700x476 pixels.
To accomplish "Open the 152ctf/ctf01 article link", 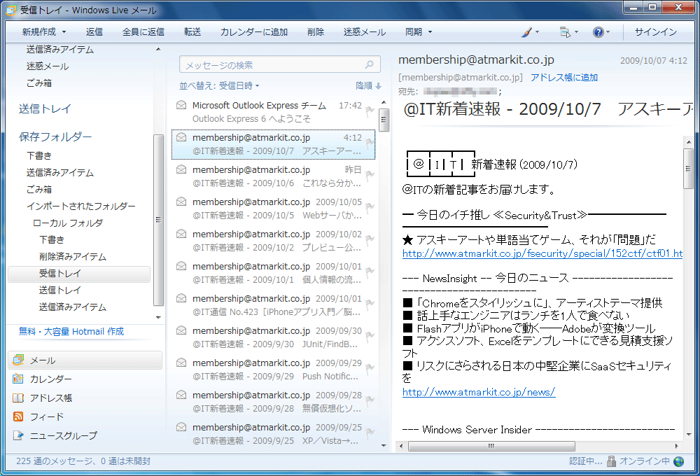I will coord(542,253).
